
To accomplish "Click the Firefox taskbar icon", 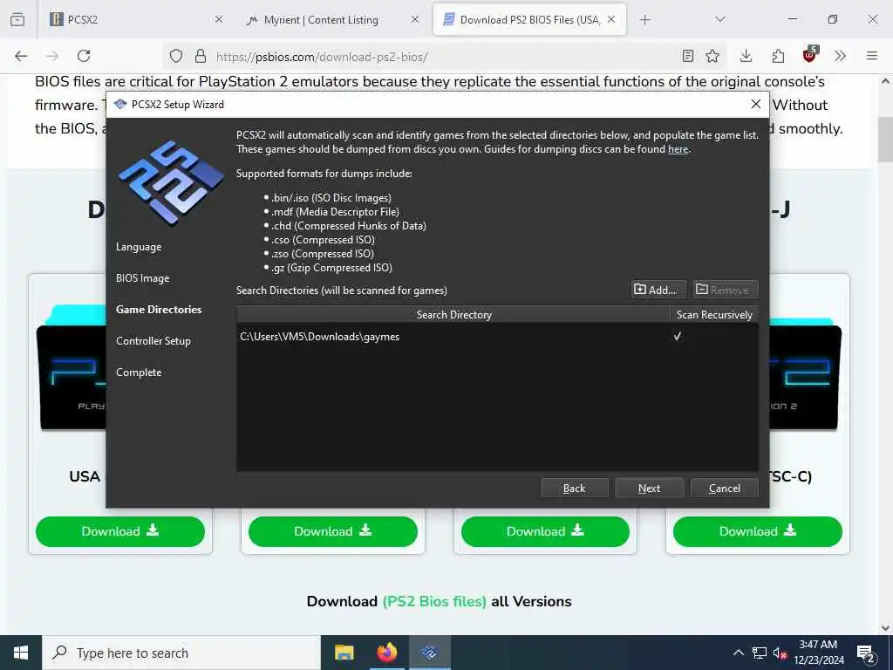I will tap(386, 653).
